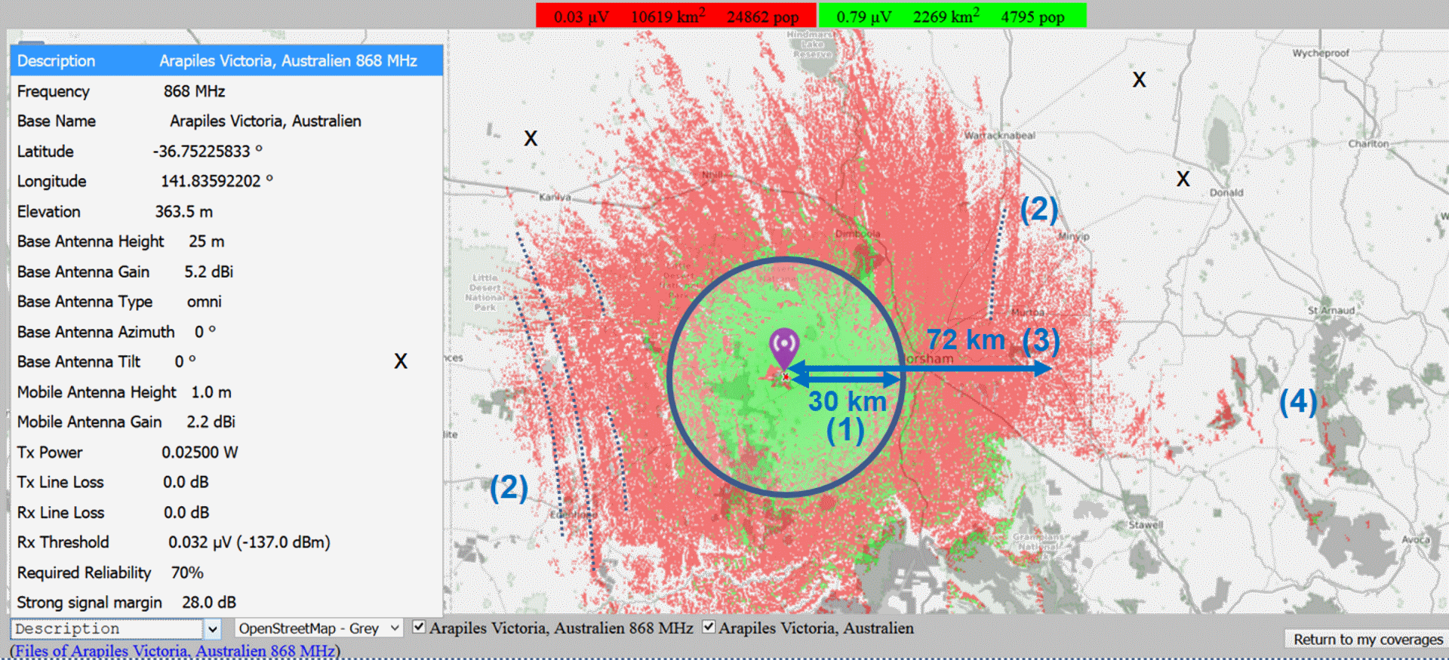Image resolution: width=1449 pixels, height=660 pixels.
Task: Click the Longitude 141.83592202 value
Action: point(217,181)
